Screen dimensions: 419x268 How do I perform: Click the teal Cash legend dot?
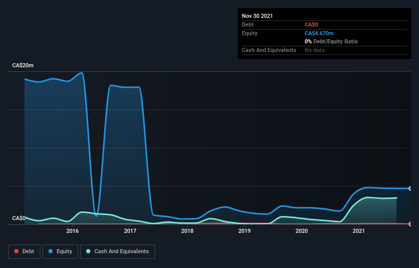point(88,251)
